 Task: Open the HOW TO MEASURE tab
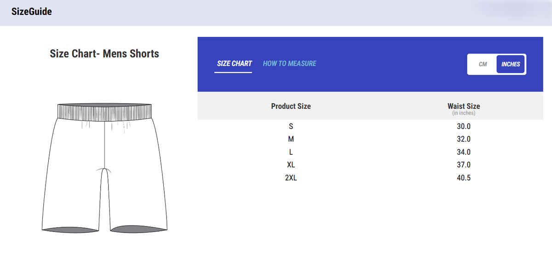pos(289,64)
